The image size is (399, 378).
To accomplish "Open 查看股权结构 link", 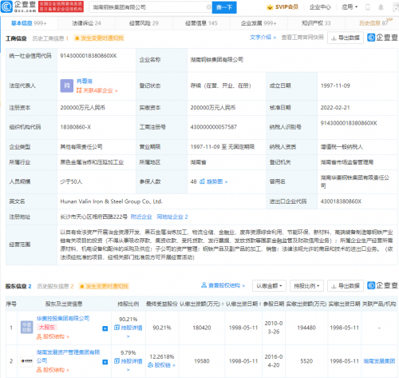I will (x=223, y=285).
